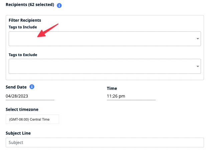Expand the Tags to Exclude dropdown arrow
The image size is (208, 150).
(x=198, y=66)
